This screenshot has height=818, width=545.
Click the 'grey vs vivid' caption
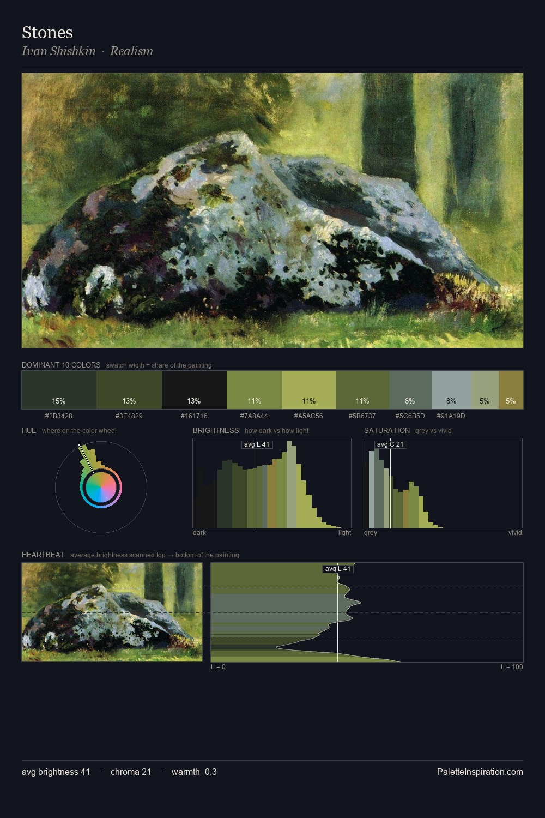433,431
